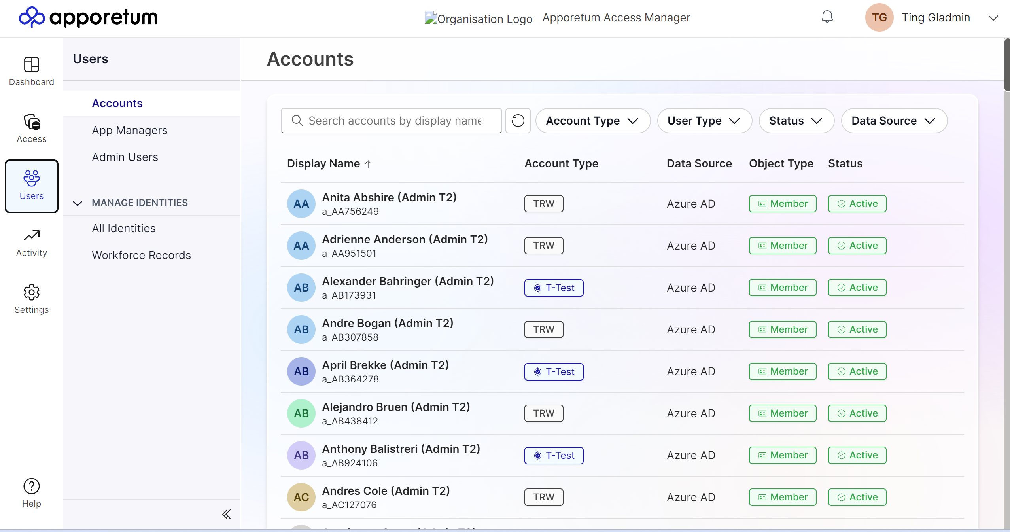Click T-Test badge in April Brekke's row
The image size is (1010, 532).
pos(554,371)
